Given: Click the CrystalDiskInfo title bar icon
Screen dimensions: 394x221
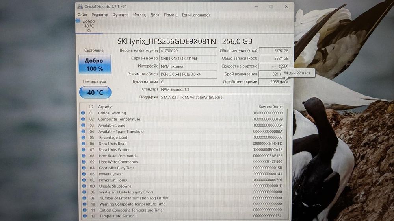Looking at the screenshot, I should coord(80,7).
